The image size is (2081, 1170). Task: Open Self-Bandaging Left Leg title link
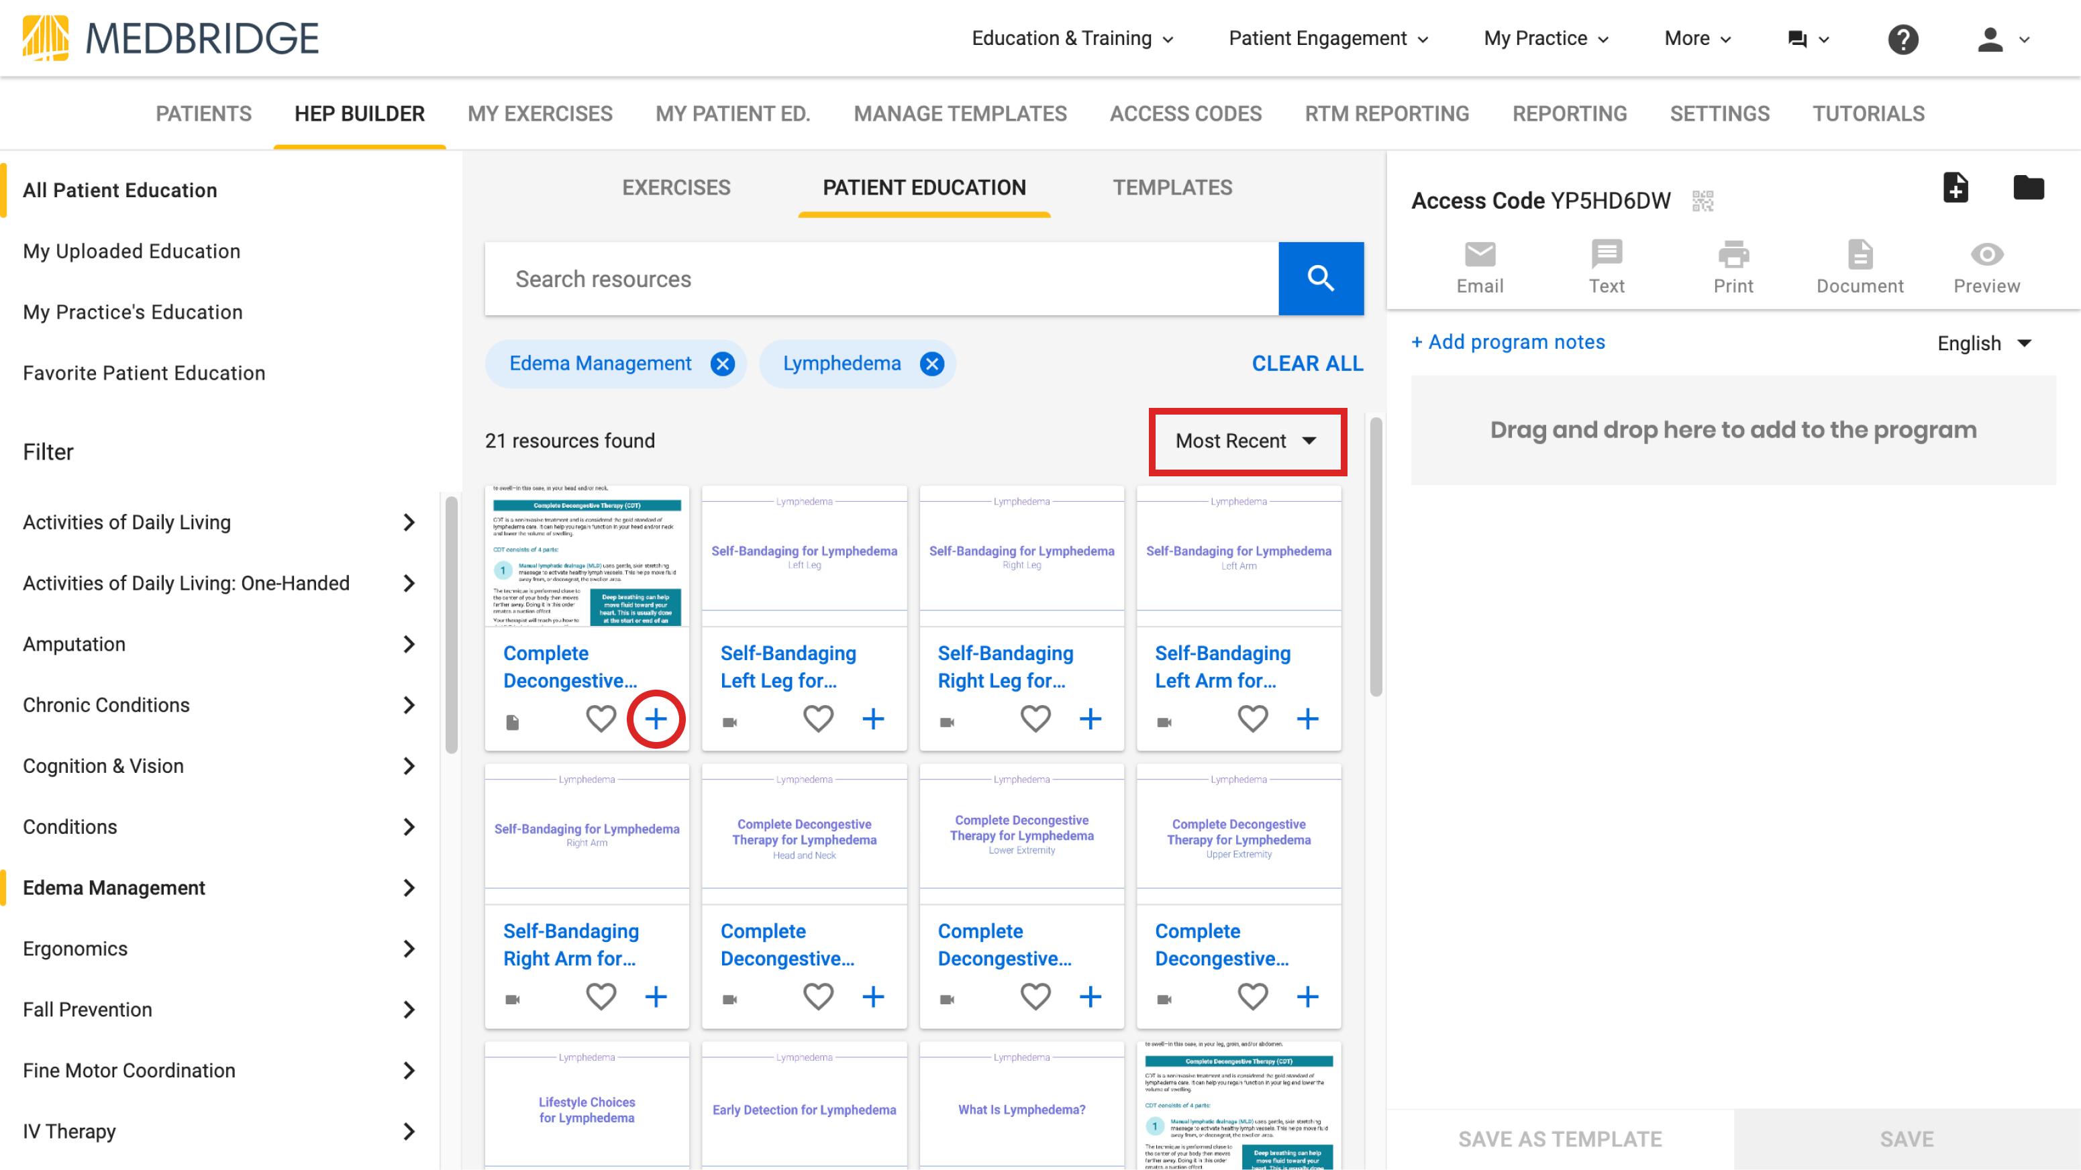(x=789, y=667)
